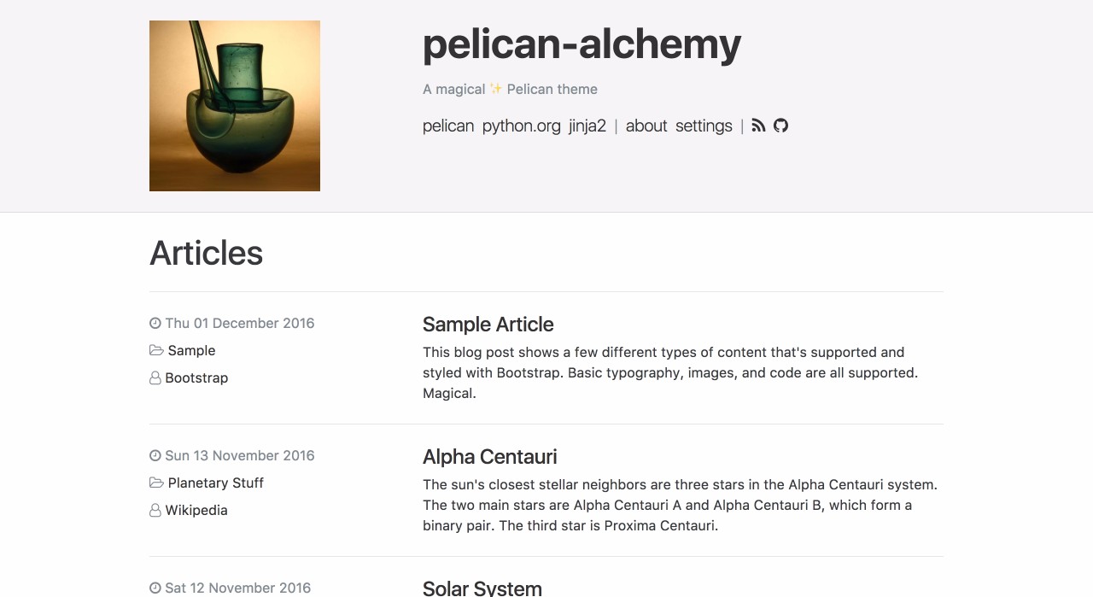1093x597 pixels.
Task: Click the user icon beside Bootstrap author
Action: click(x=155, y=378)
